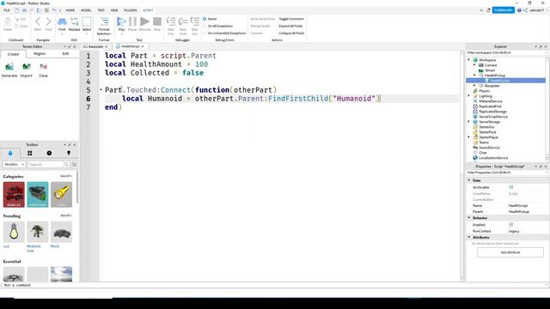
Task: Collapse the HealthPickup tree node
Action: click(474, 76)
